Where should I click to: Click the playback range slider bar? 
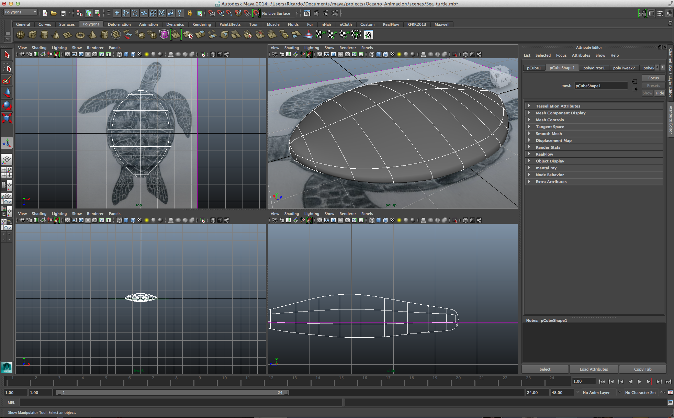(x=172, y=393)
